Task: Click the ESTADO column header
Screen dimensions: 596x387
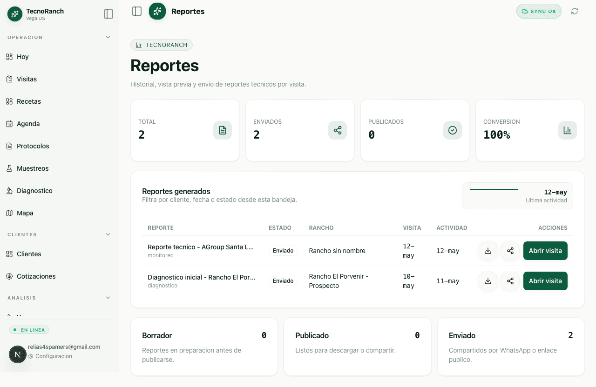Action: pos(280,228)
